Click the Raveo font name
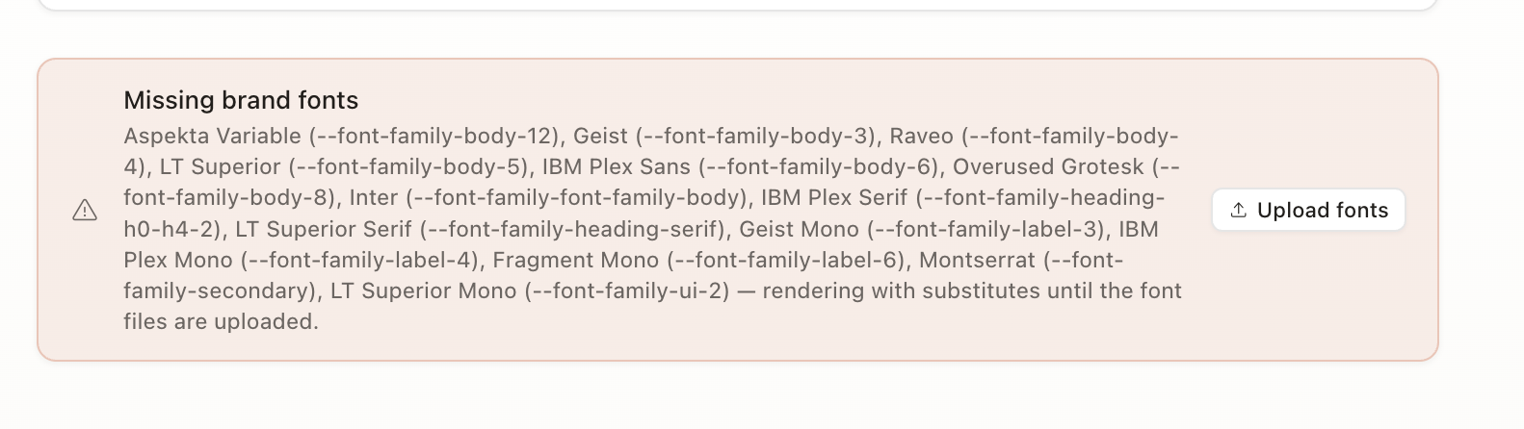 pyautogui.click(x=921, y=136)
